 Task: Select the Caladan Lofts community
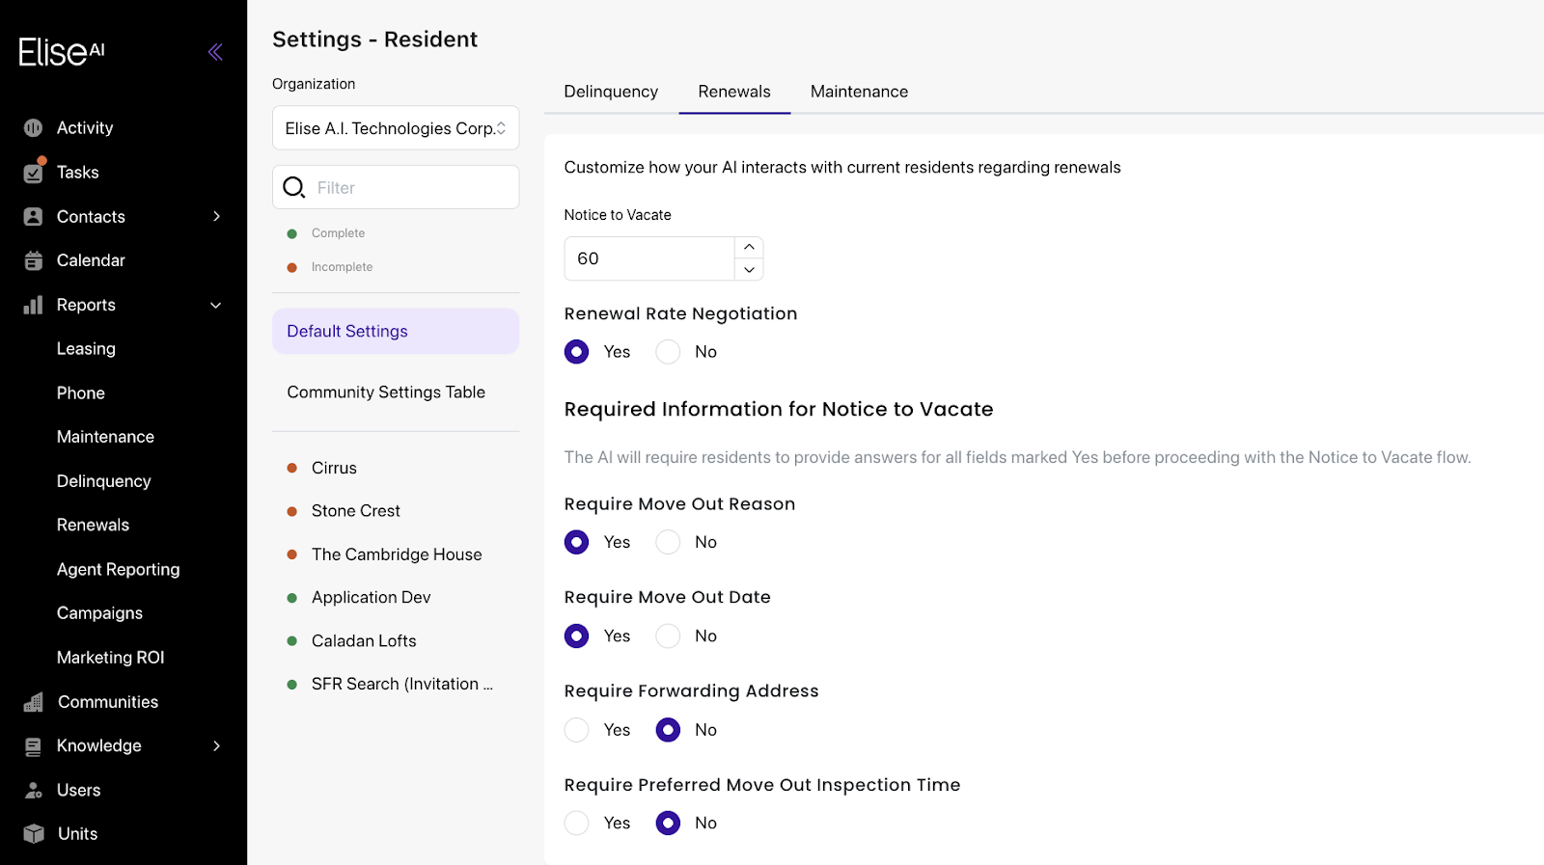tap(364, 641)
